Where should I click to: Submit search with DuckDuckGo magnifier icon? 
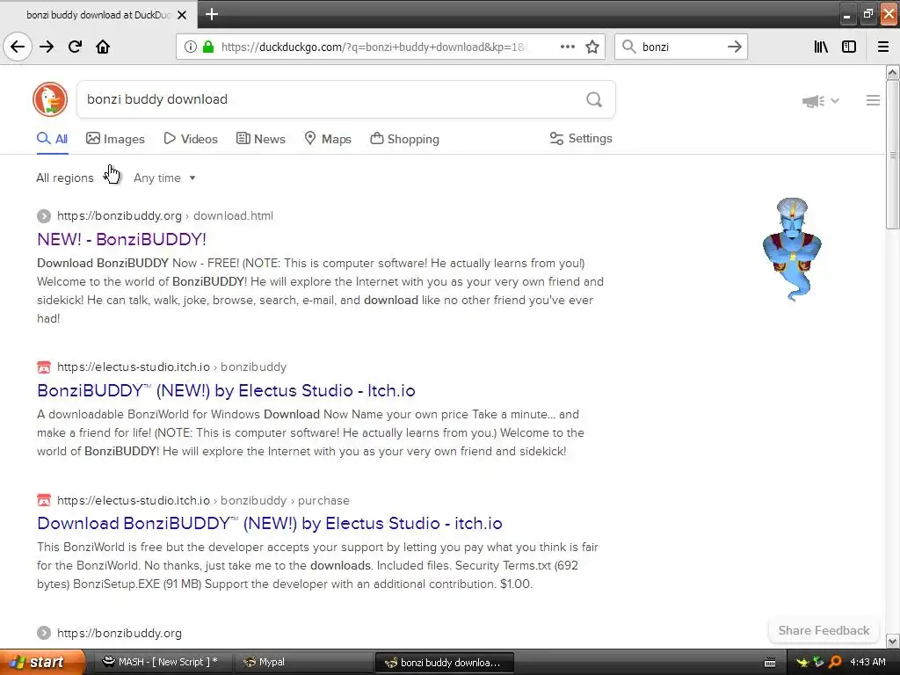[x=594, y=99]
